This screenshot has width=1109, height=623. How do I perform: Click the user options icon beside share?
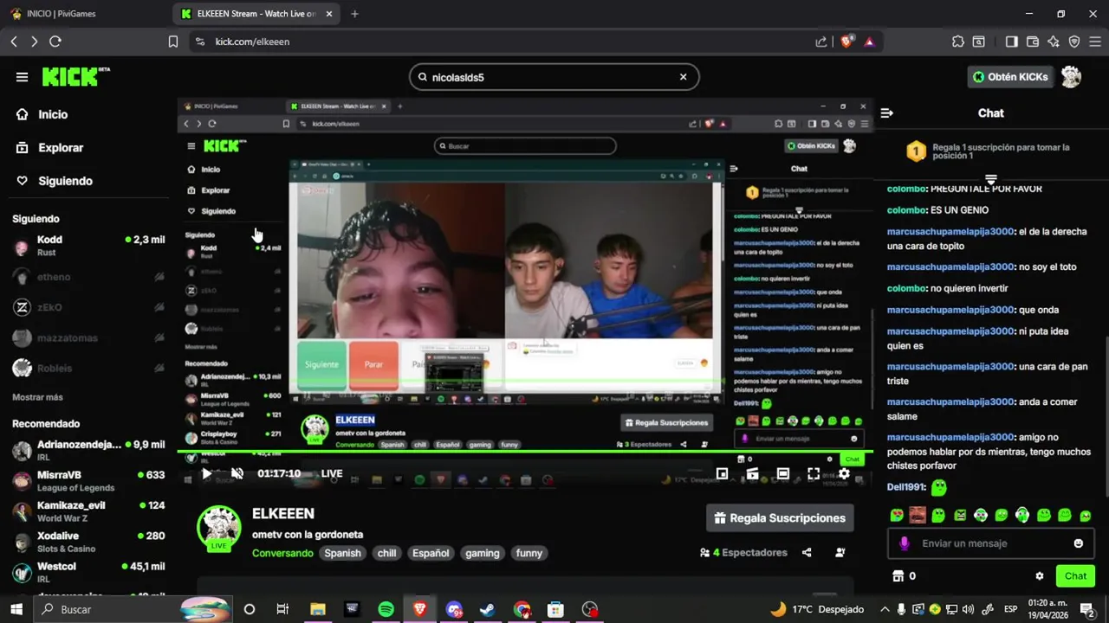tap(840, 552)
